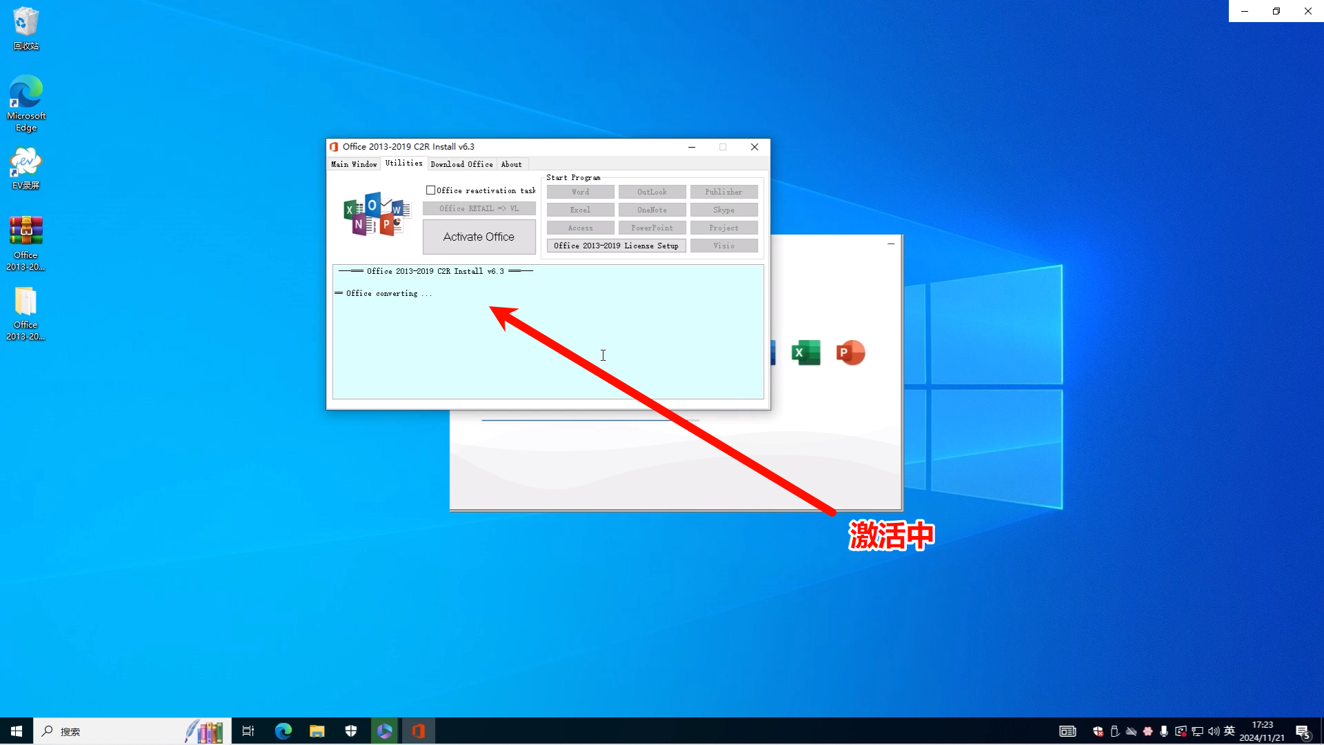Image resolution: width=1324 pixels, height=745 pixels.
Task: Open the taskbar clock showing 17:23
Action: tap(1262, 731)
